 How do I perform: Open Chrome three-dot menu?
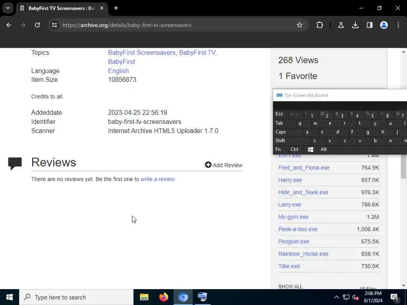point(398,25)
